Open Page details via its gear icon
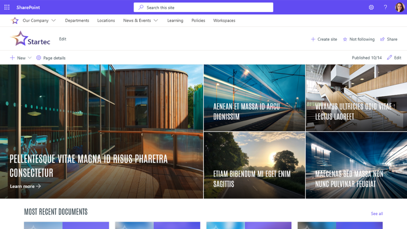407x229 pixels. (x=38, y=58)
